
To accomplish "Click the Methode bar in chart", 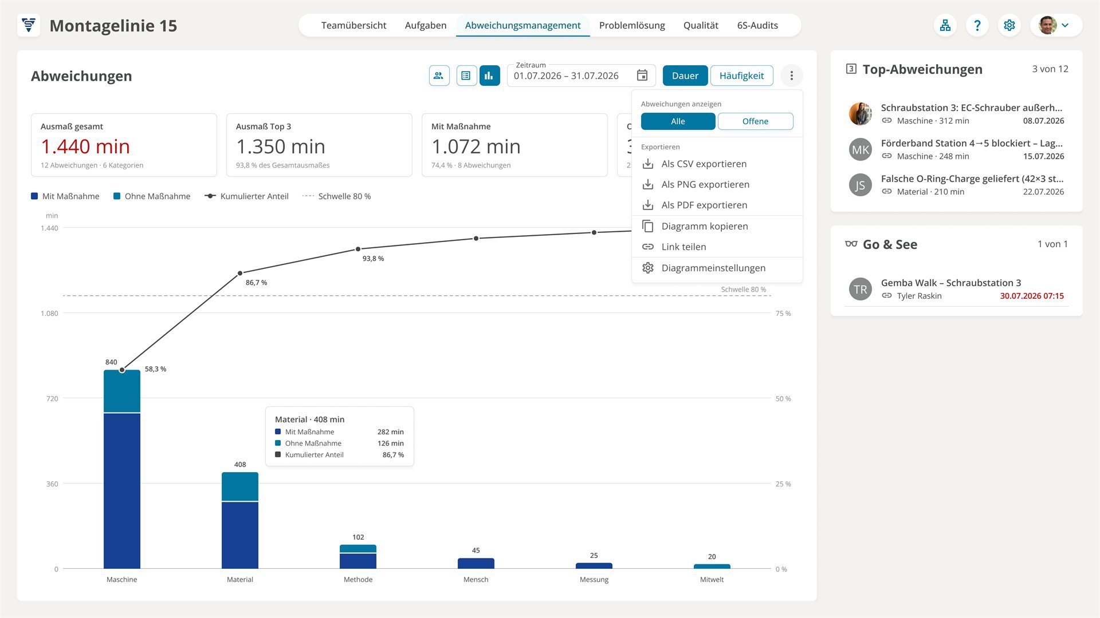I will (358, 557).
